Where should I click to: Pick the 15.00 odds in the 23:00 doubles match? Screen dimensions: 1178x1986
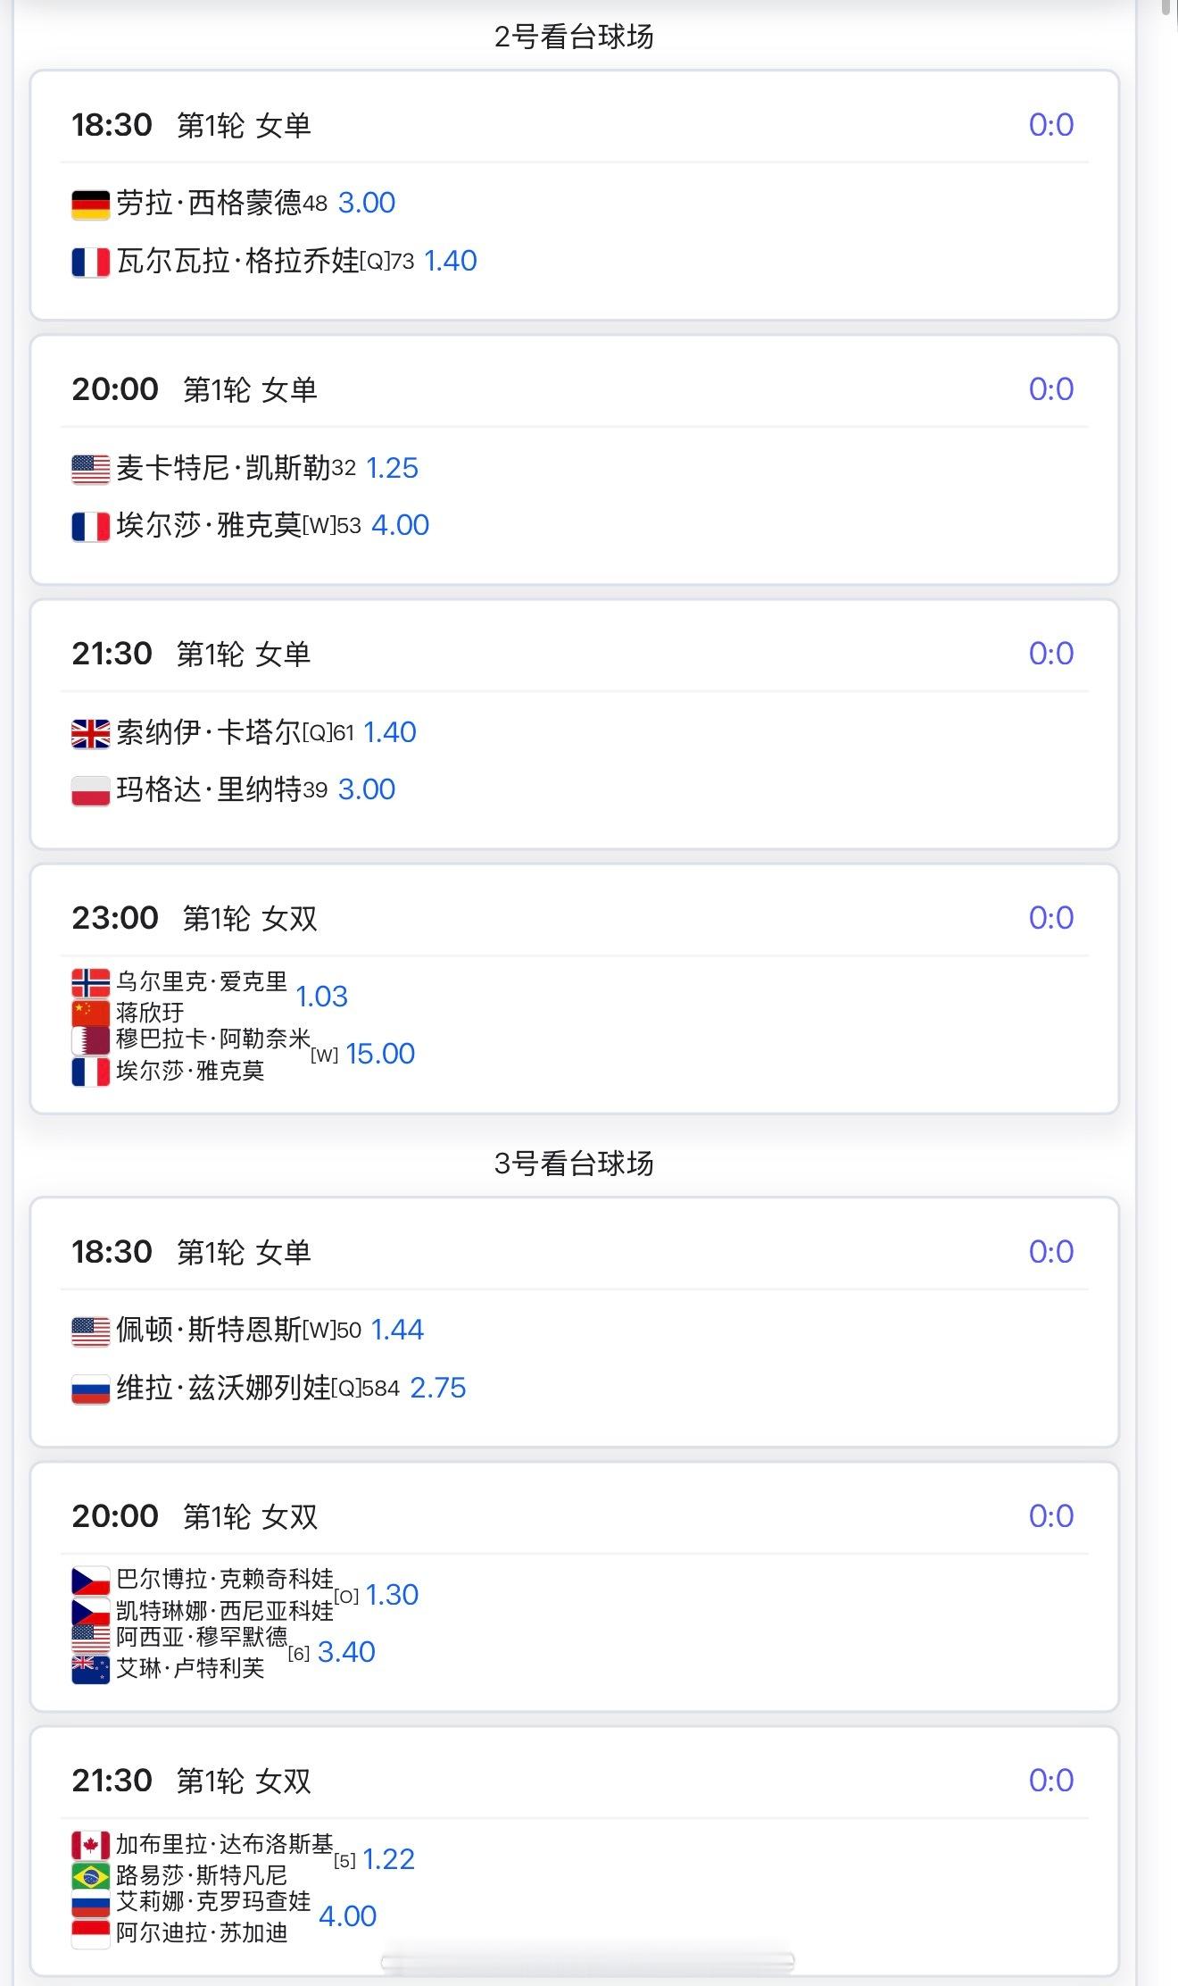[380, 1054]
